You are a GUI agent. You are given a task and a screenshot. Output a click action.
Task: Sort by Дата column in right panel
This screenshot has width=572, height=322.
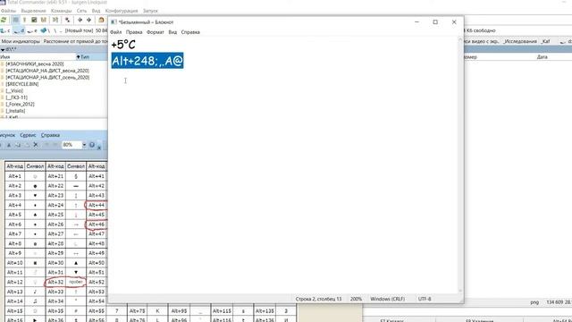pos(543,57)
